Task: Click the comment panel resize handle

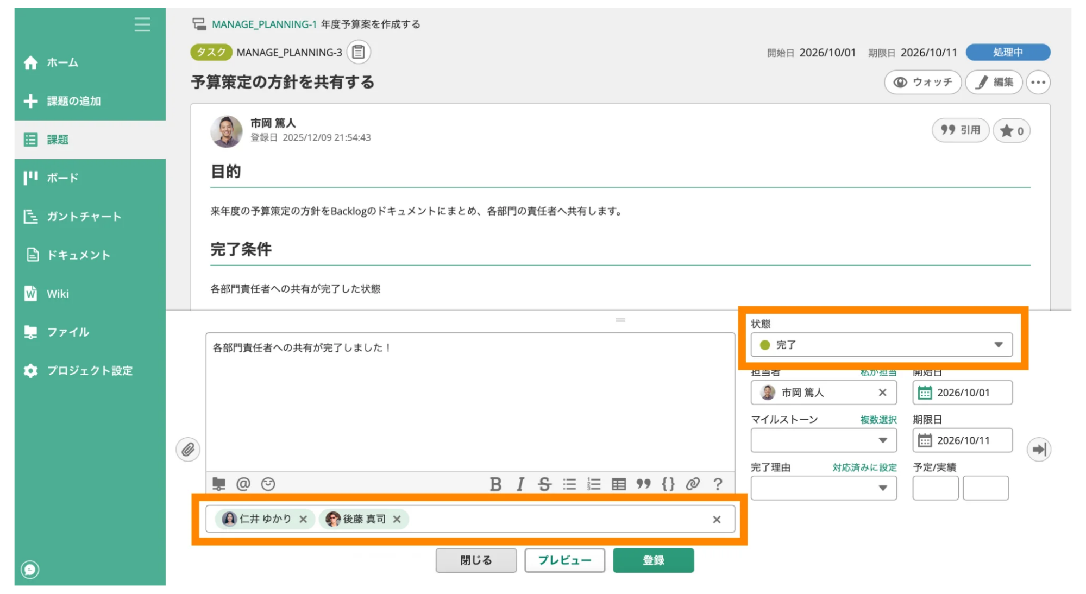Action: point(620,320)
